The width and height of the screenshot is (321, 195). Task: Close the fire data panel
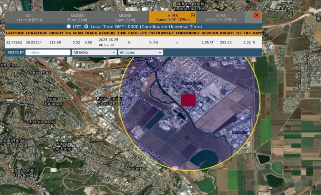pyautogui.click(x=256, y=15)
